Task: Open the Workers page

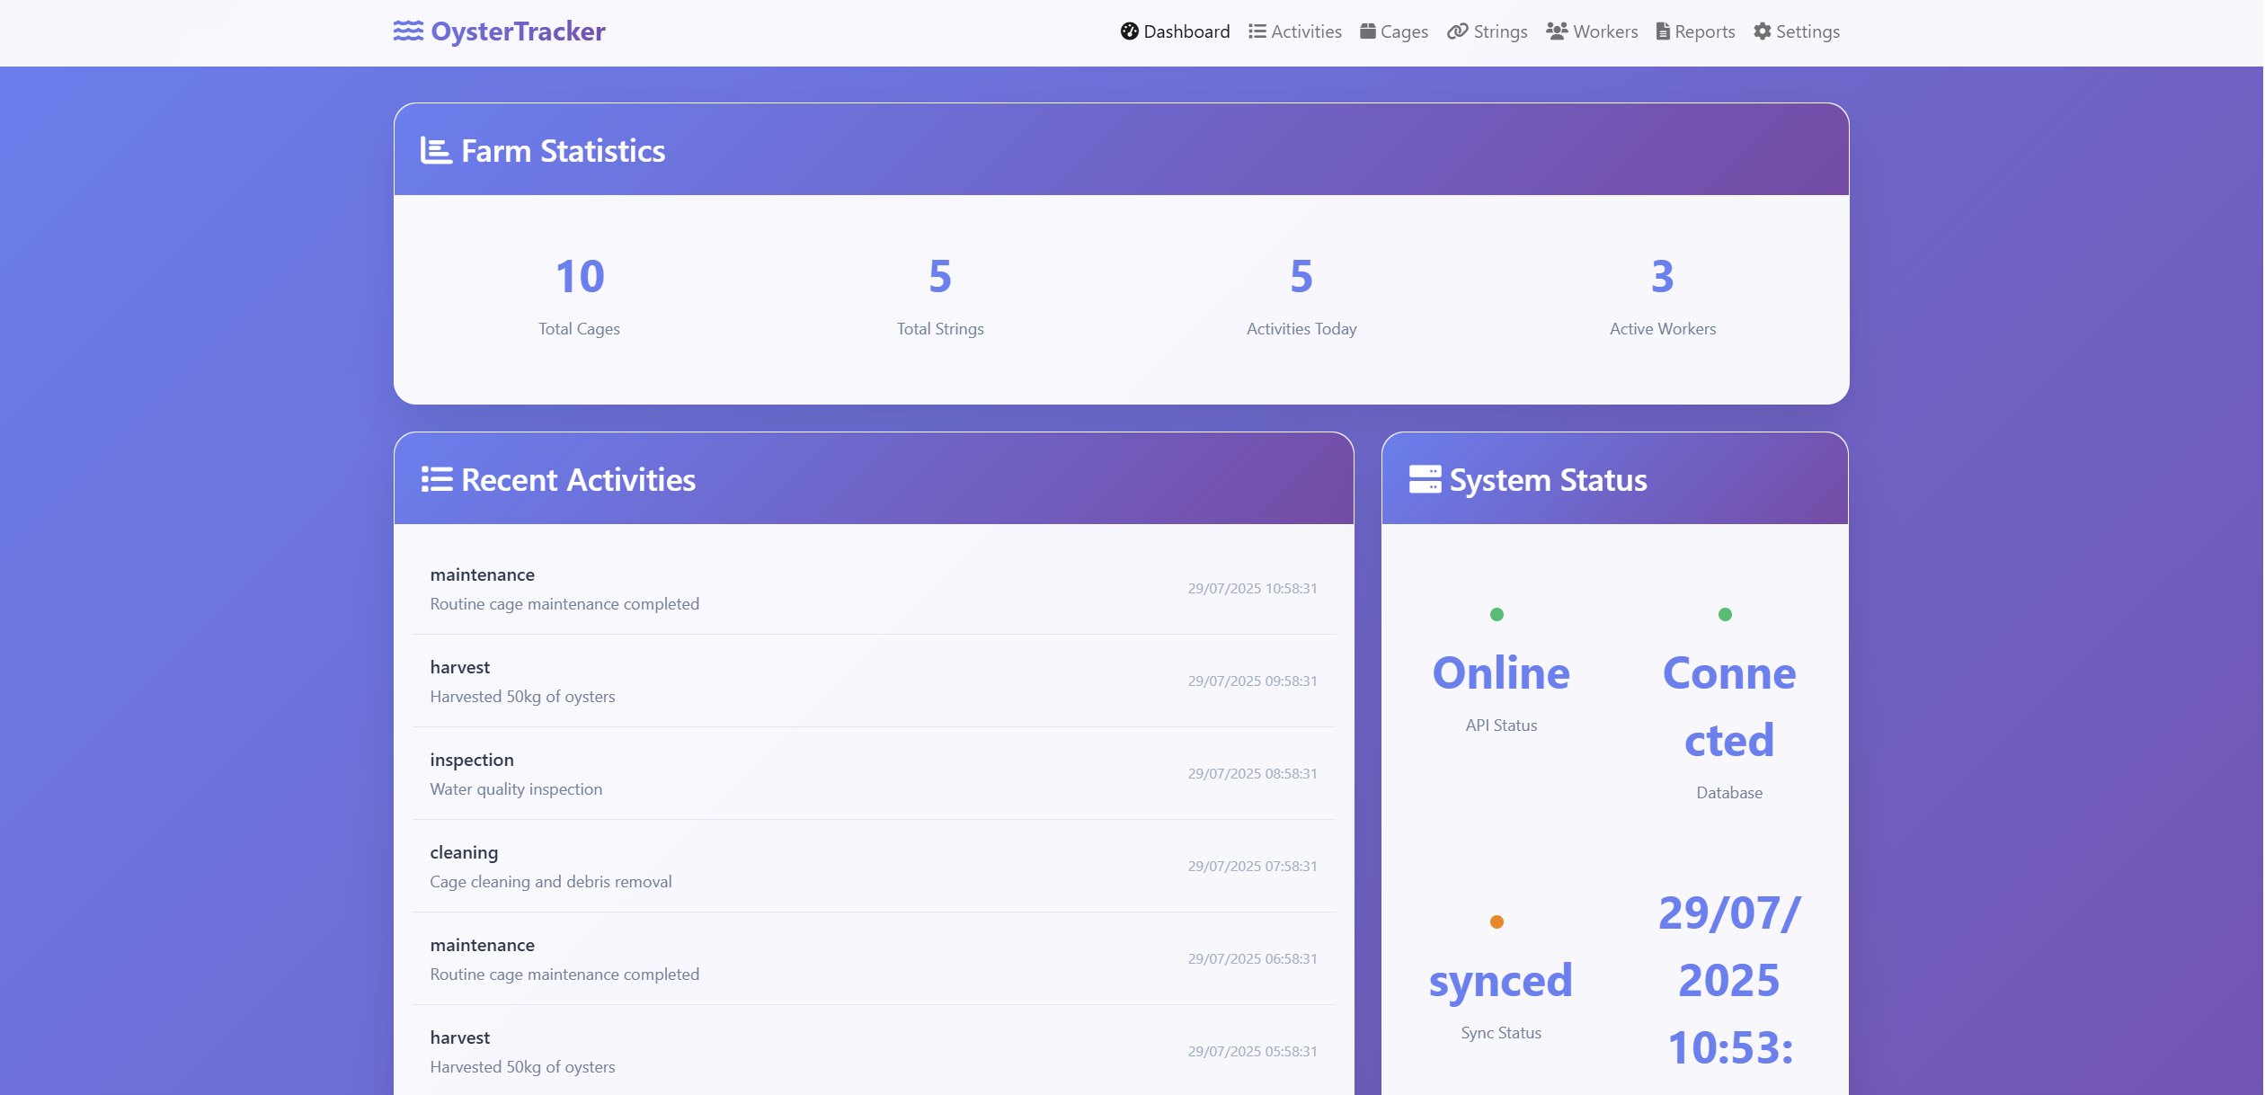Action: [1592, 31]
